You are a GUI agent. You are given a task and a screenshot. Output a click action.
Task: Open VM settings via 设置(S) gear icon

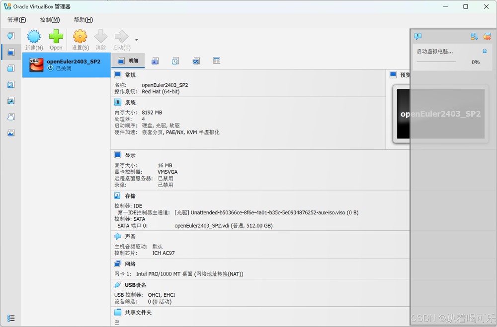point(80,36)
